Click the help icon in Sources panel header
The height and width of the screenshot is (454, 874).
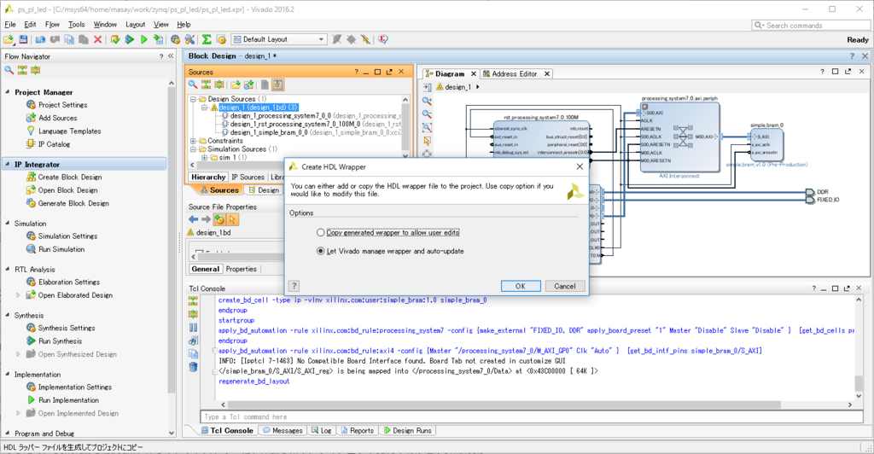click(356, 72)
